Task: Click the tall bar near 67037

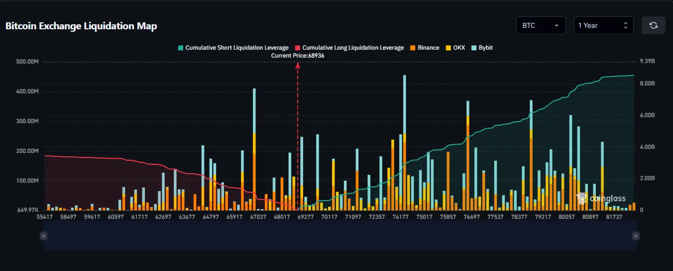Action: click(254, 149)
